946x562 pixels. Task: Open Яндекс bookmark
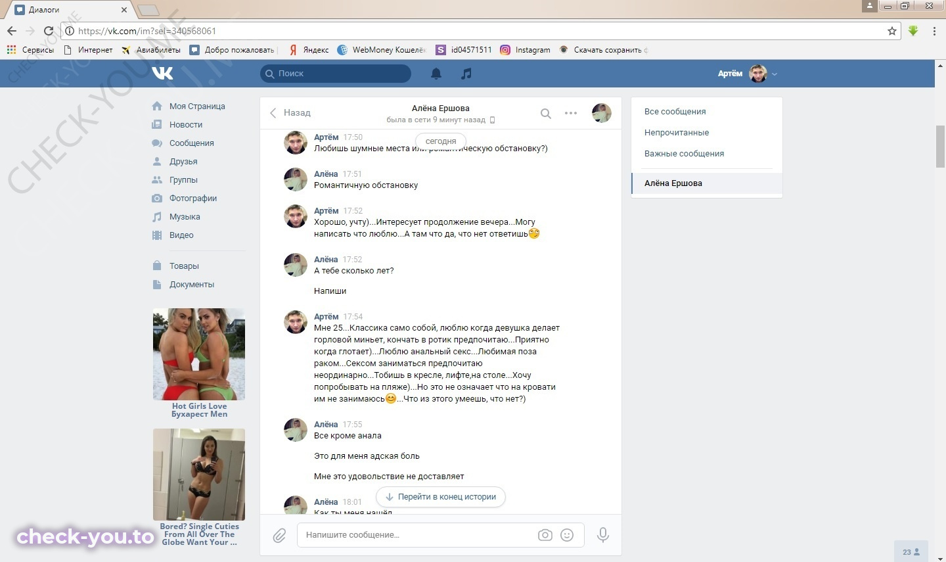[x=309, y=49]
